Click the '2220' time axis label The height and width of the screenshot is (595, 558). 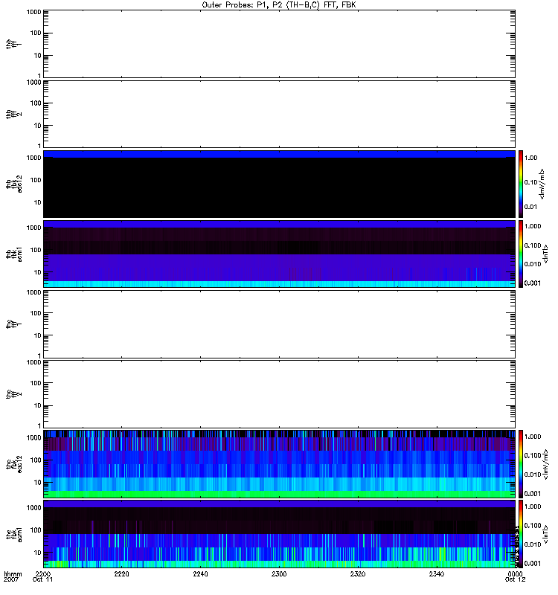pos(121,573)
